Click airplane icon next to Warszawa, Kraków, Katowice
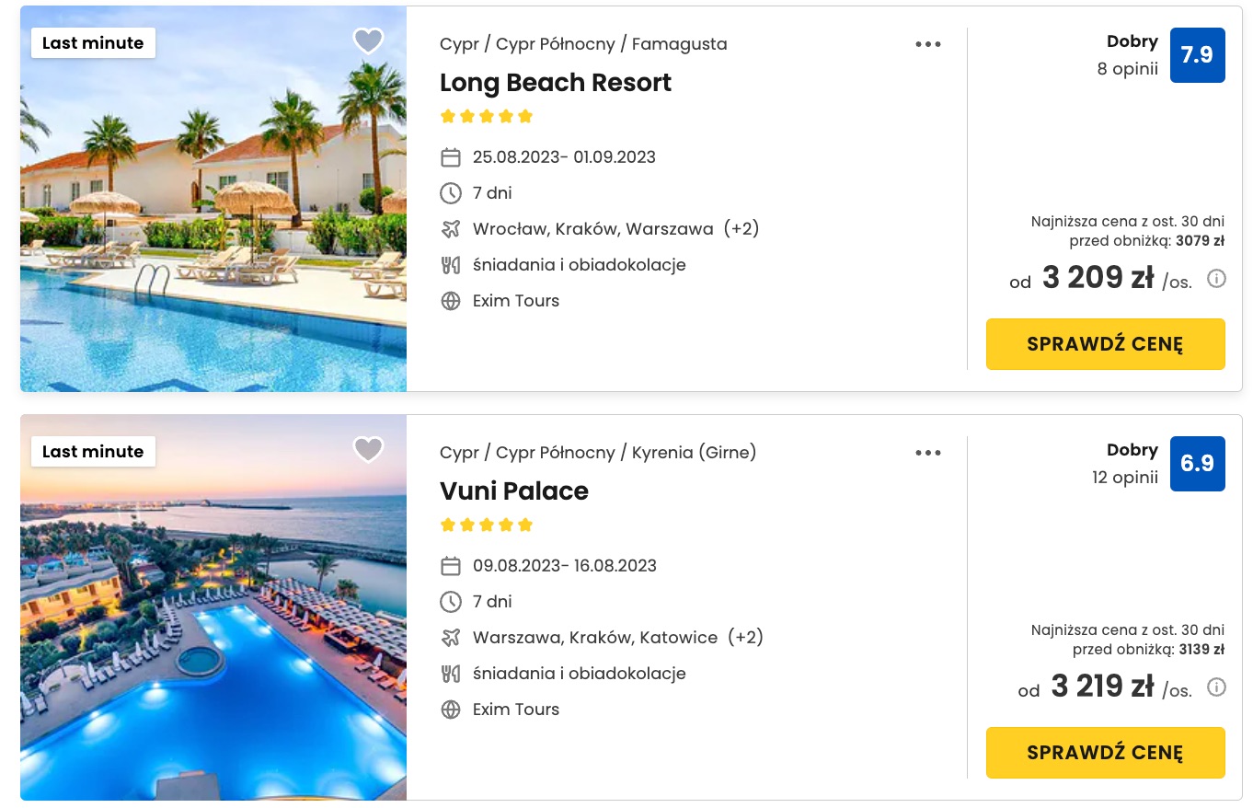1253x808 pixels. [451, 638]
